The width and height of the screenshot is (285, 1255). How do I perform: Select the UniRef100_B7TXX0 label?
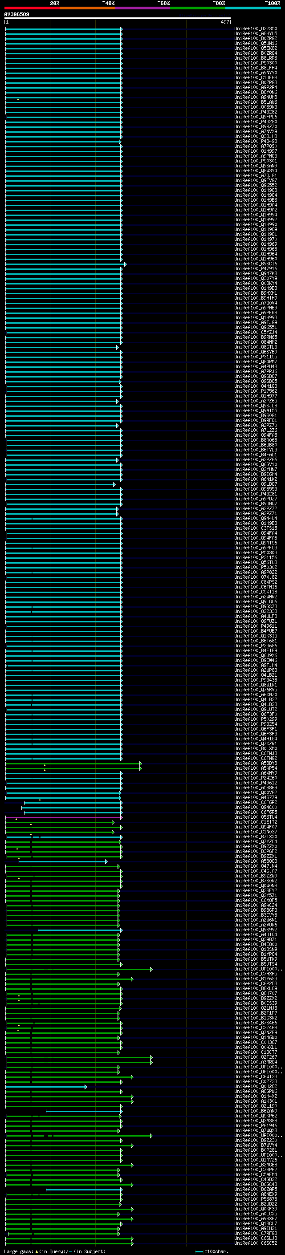coord(256,837)
